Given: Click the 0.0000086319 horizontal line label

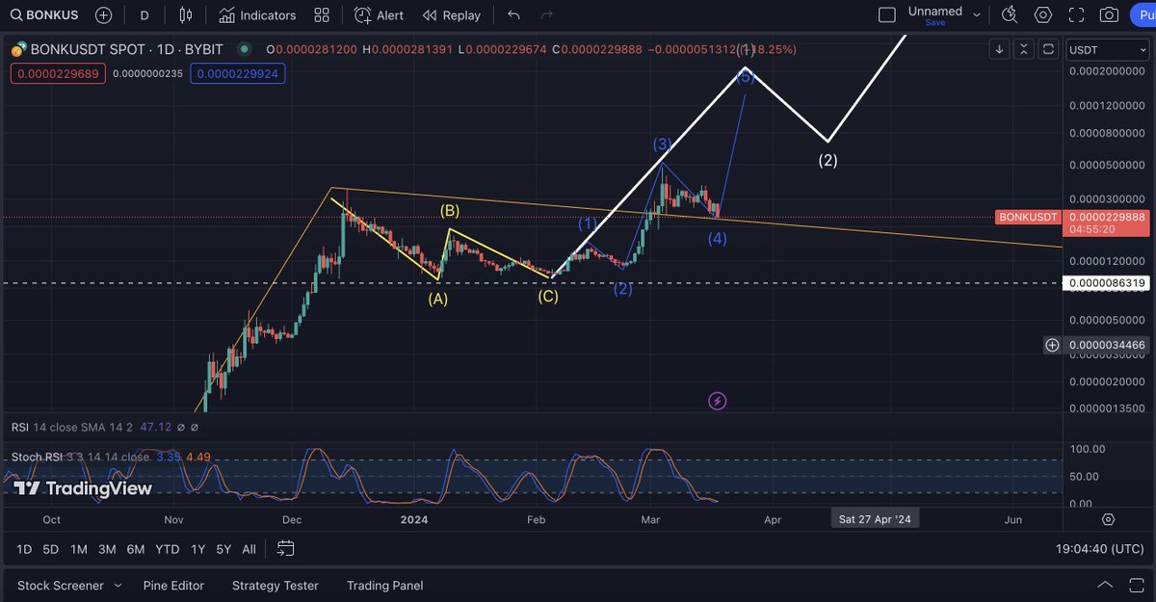Looking at the screenshot, I should (x=1106, y=283).
